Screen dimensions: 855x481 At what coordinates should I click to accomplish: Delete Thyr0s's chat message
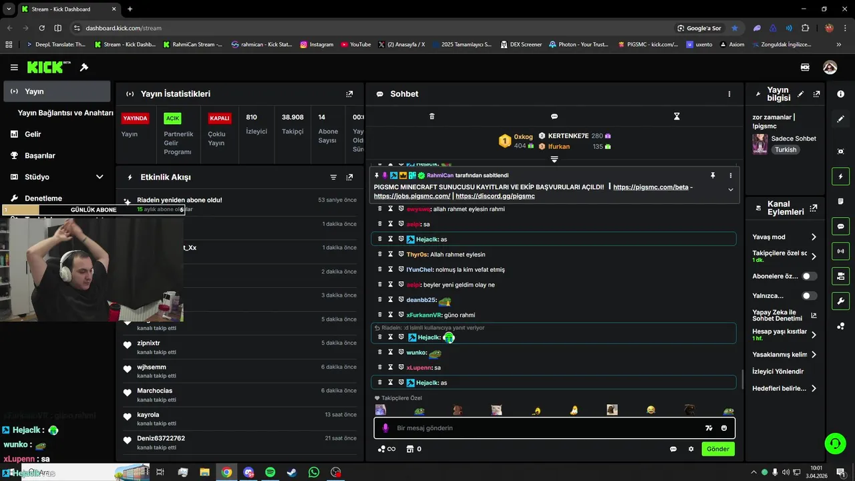click(x=380, y=255)
